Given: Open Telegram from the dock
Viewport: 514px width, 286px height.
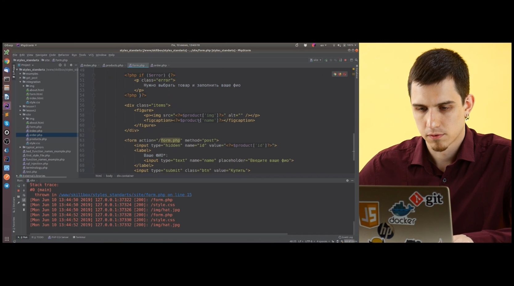Looking at the screenshot, I should [6, 186].
